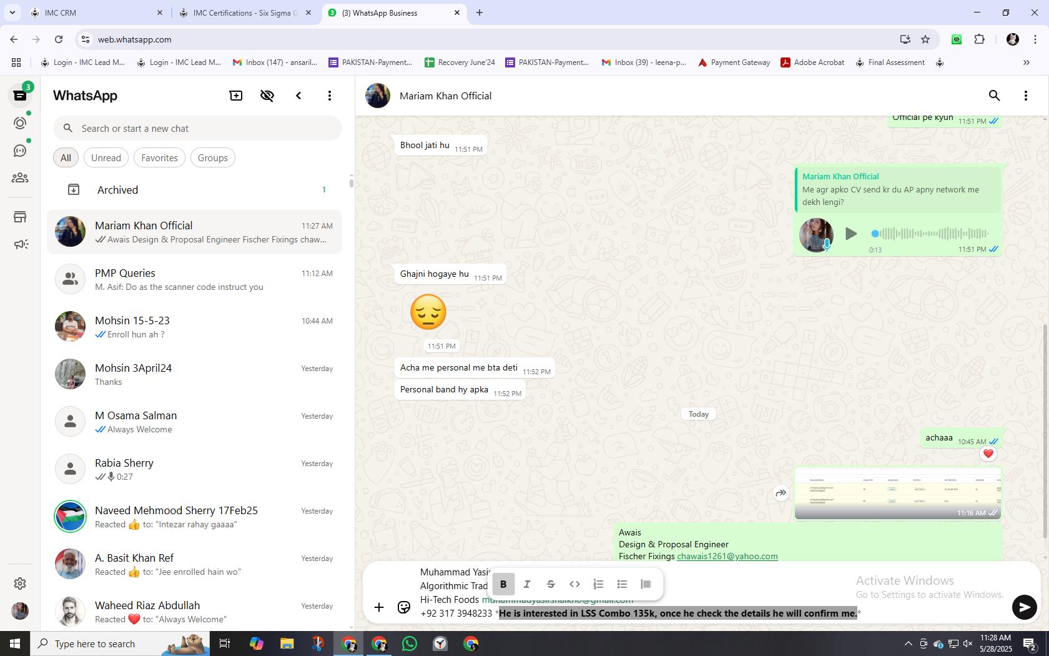
Task: Search inside the Mariam Khan conversation
Action: (994, 96)
